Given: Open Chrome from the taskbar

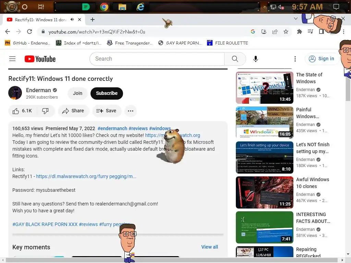Looking at the screenshot, I should (104, 7).
